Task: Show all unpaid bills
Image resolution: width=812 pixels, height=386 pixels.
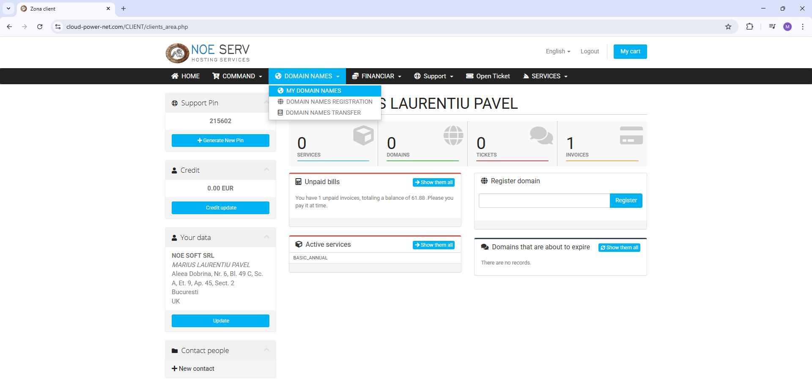Action: click(433, 182)
